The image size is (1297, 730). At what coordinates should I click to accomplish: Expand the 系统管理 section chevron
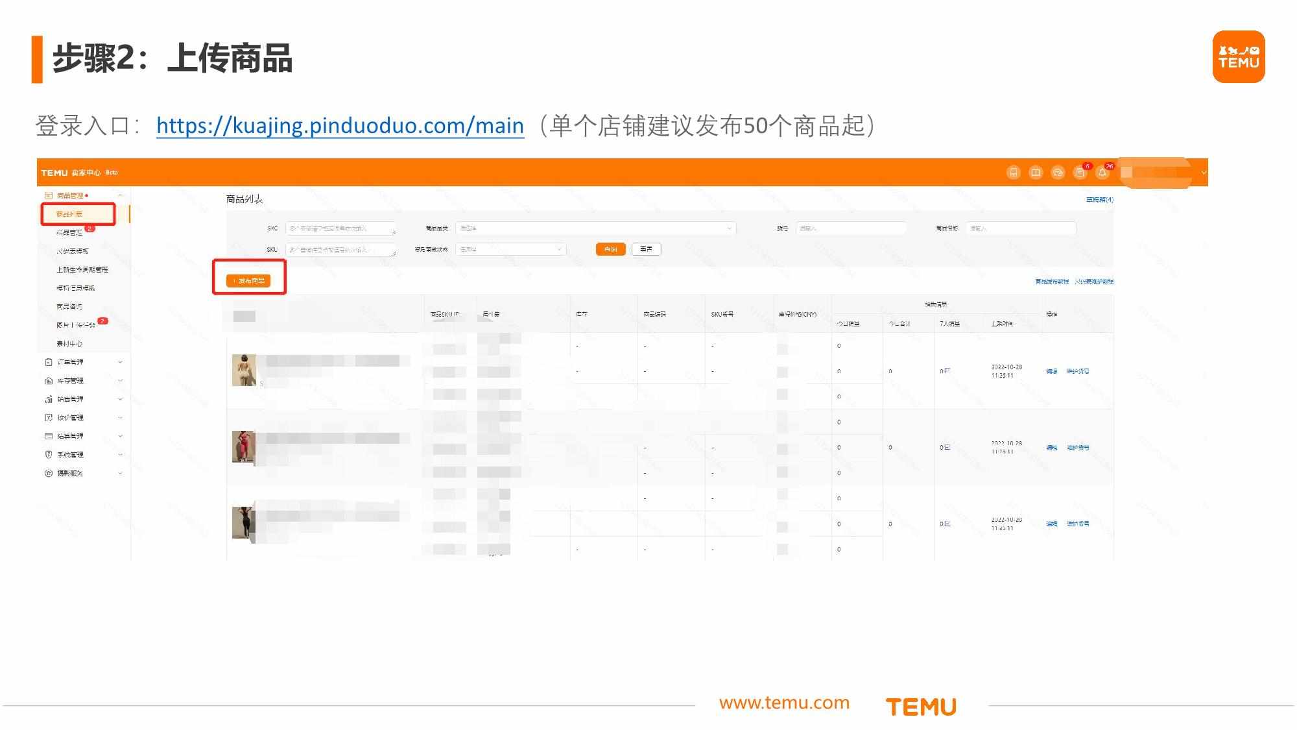click(120, 455)
